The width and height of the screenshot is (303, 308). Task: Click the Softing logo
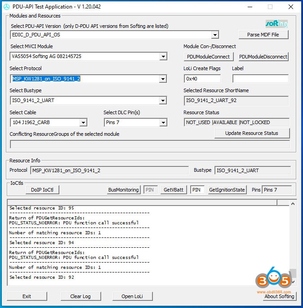coord(276,24)
